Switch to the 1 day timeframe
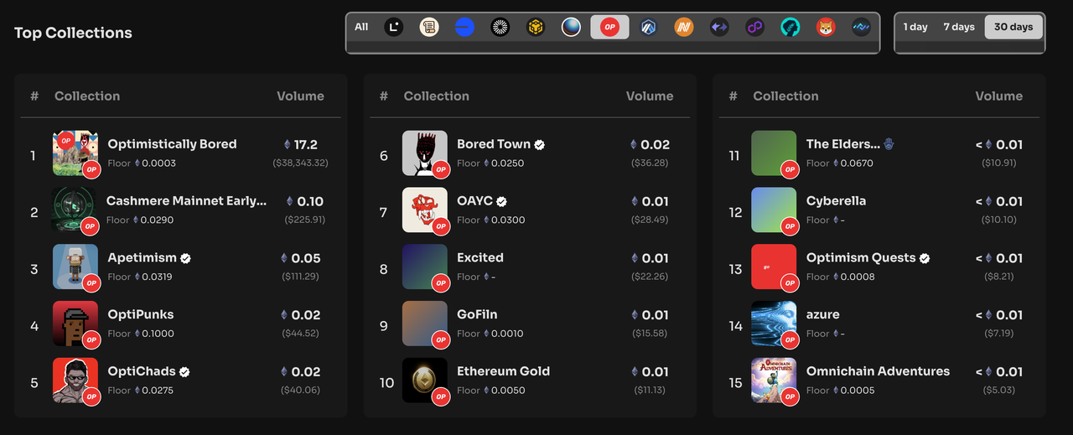This screenshot has height=435, width=1073. (915, 27)
